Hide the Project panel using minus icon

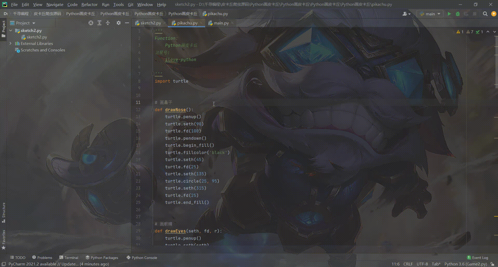coord(127,23)
